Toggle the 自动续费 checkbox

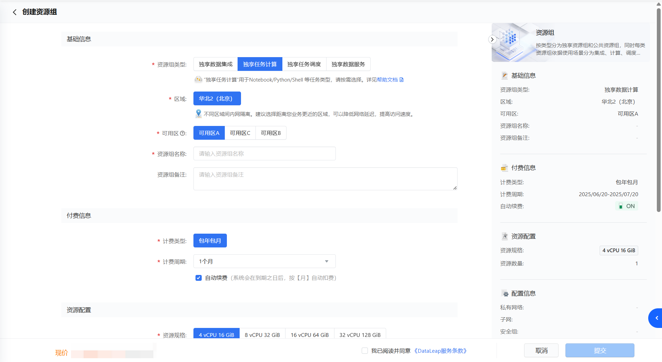pos(199,278)
